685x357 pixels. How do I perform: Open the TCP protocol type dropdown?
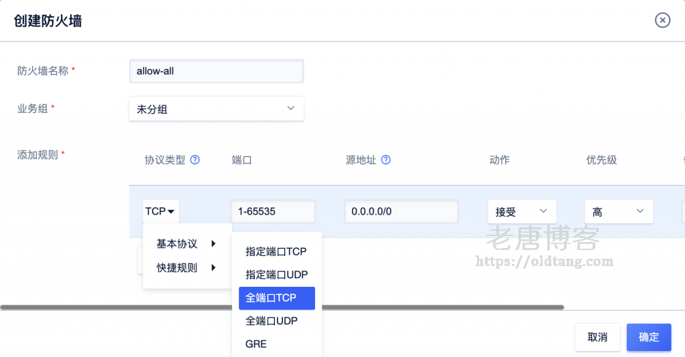(x=161, y=211)
